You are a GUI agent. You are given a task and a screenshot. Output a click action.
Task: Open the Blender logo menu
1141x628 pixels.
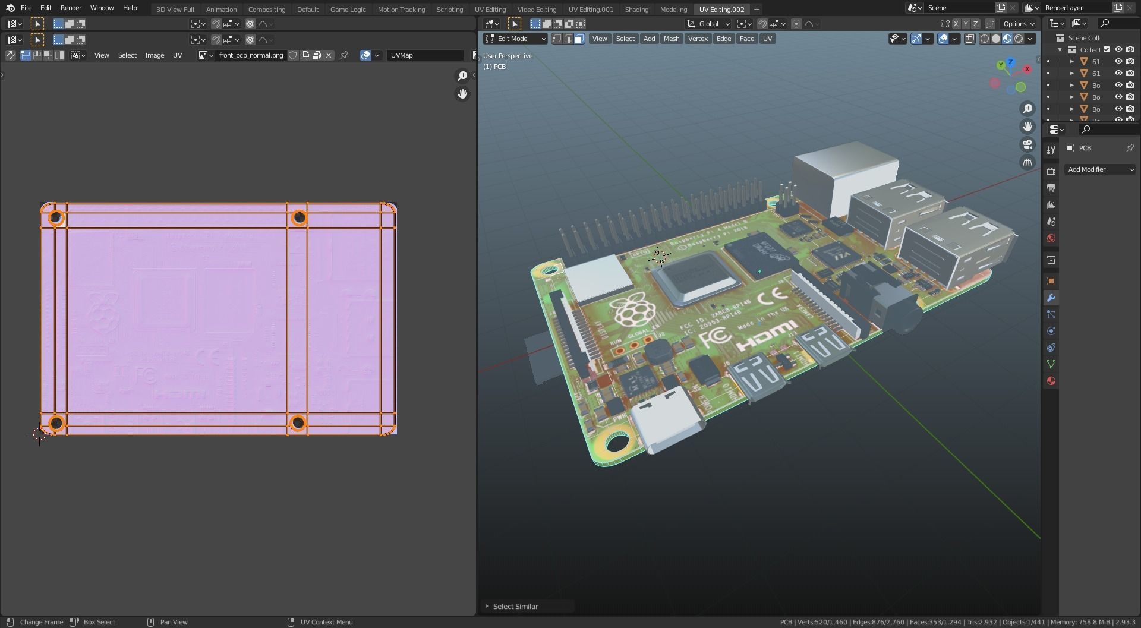pyautogui.click(x=10, y=8)
